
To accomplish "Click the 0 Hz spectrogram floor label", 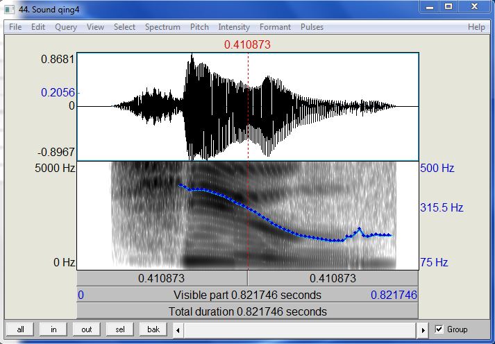I will [65, 262].
